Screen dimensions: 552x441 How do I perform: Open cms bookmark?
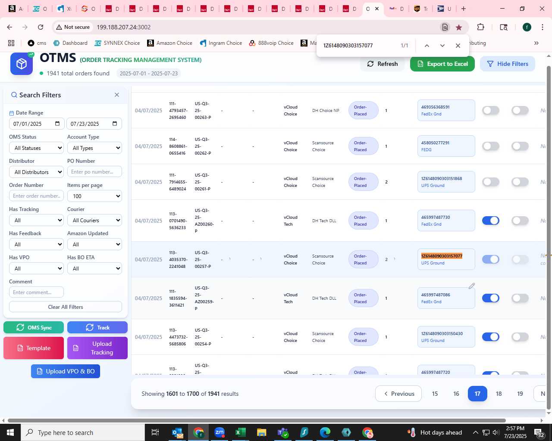pyautogui.click(x=37, y=43)
